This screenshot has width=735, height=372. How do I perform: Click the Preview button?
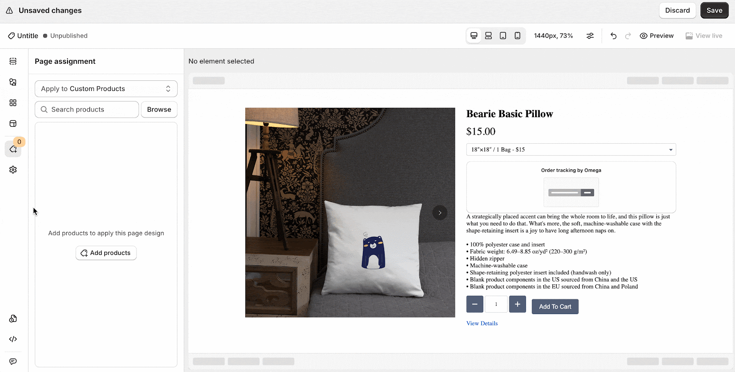pos(656,36)
